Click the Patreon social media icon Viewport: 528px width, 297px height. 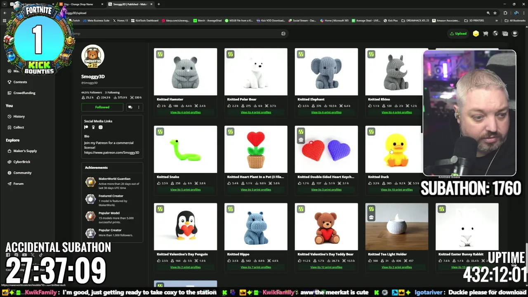pyautogui.click(x=86, y=127)
